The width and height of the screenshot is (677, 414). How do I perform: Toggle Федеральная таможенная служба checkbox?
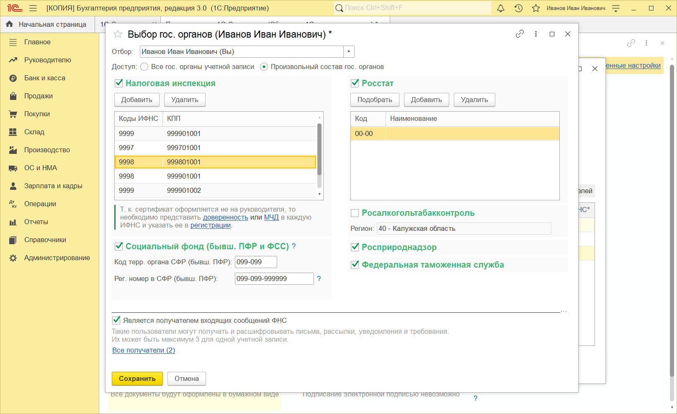pos(355,264)
